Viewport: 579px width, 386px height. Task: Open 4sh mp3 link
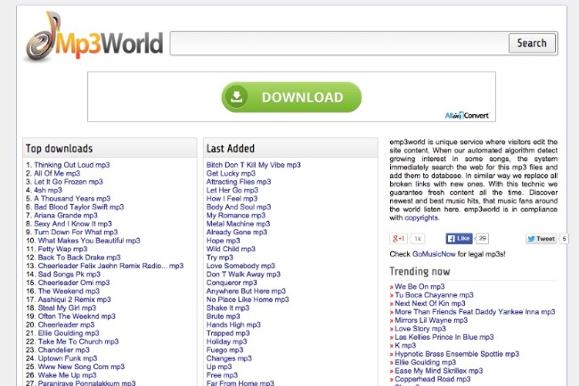point(48,190)
